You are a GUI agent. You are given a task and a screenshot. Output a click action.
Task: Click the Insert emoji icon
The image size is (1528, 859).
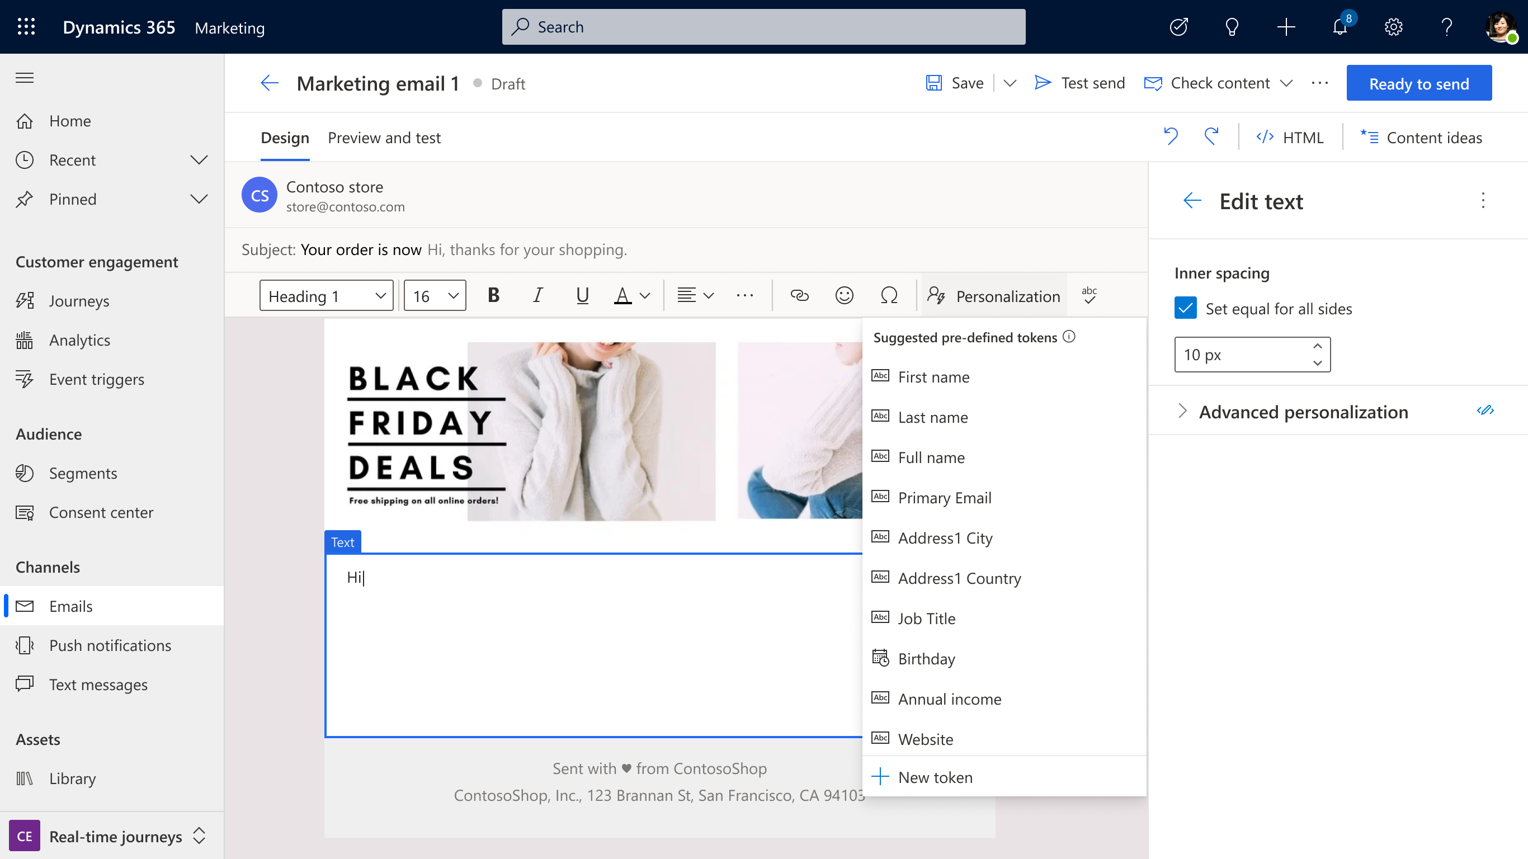(x=844, y=296)
